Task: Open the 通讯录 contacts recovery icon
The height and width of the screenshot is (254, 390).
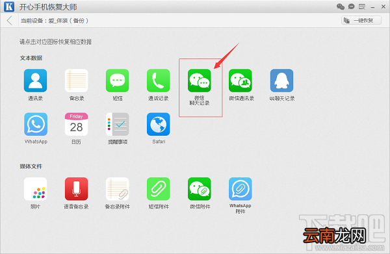Action: pos(35,81)
